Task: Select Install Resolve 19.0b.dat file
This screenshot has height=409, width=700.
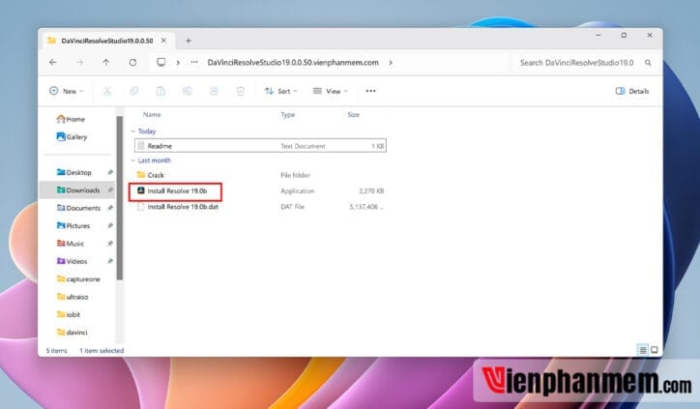Action: [x=260, y=207]
